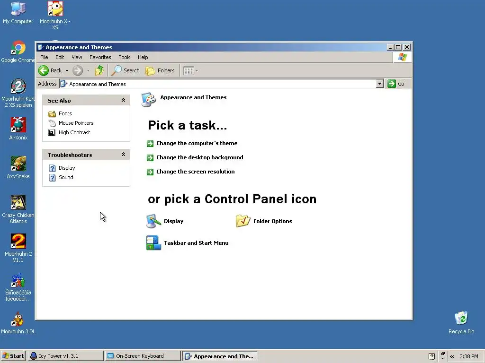Viewport: 485px width, 363px height.
Task: Open the Display troubleshooter link
Action: pos(67,168)
